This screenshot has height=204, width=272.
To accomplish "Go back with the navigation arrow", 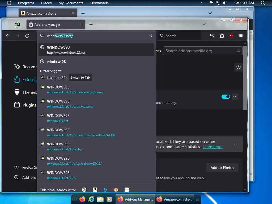I will [x=8, y=36].
